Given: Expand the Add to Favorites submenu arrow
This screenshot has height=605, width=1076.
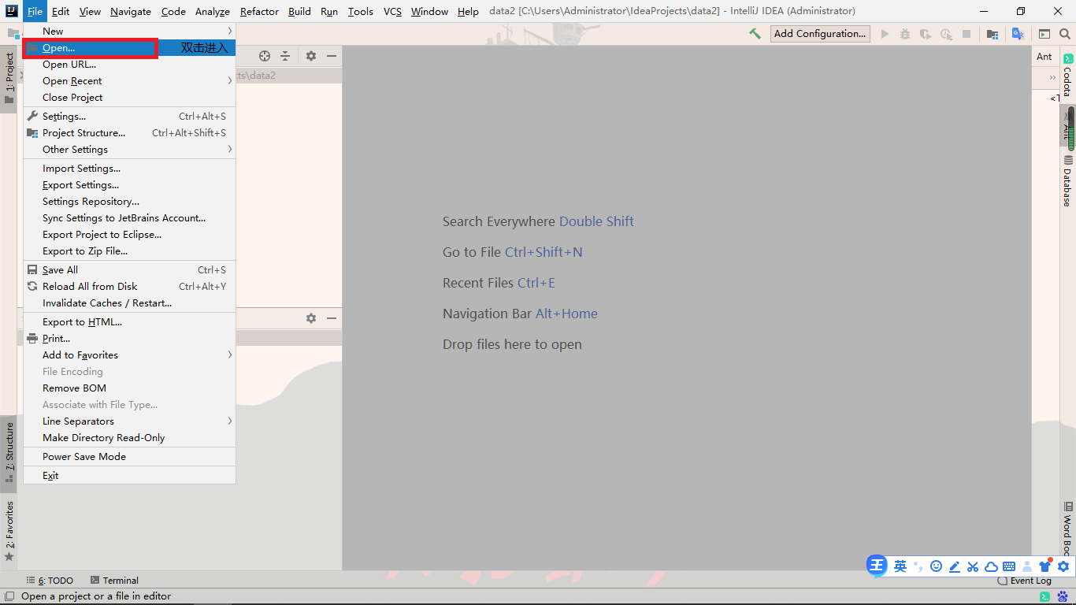Looking at the screenshot, I should tap(230, 355).
